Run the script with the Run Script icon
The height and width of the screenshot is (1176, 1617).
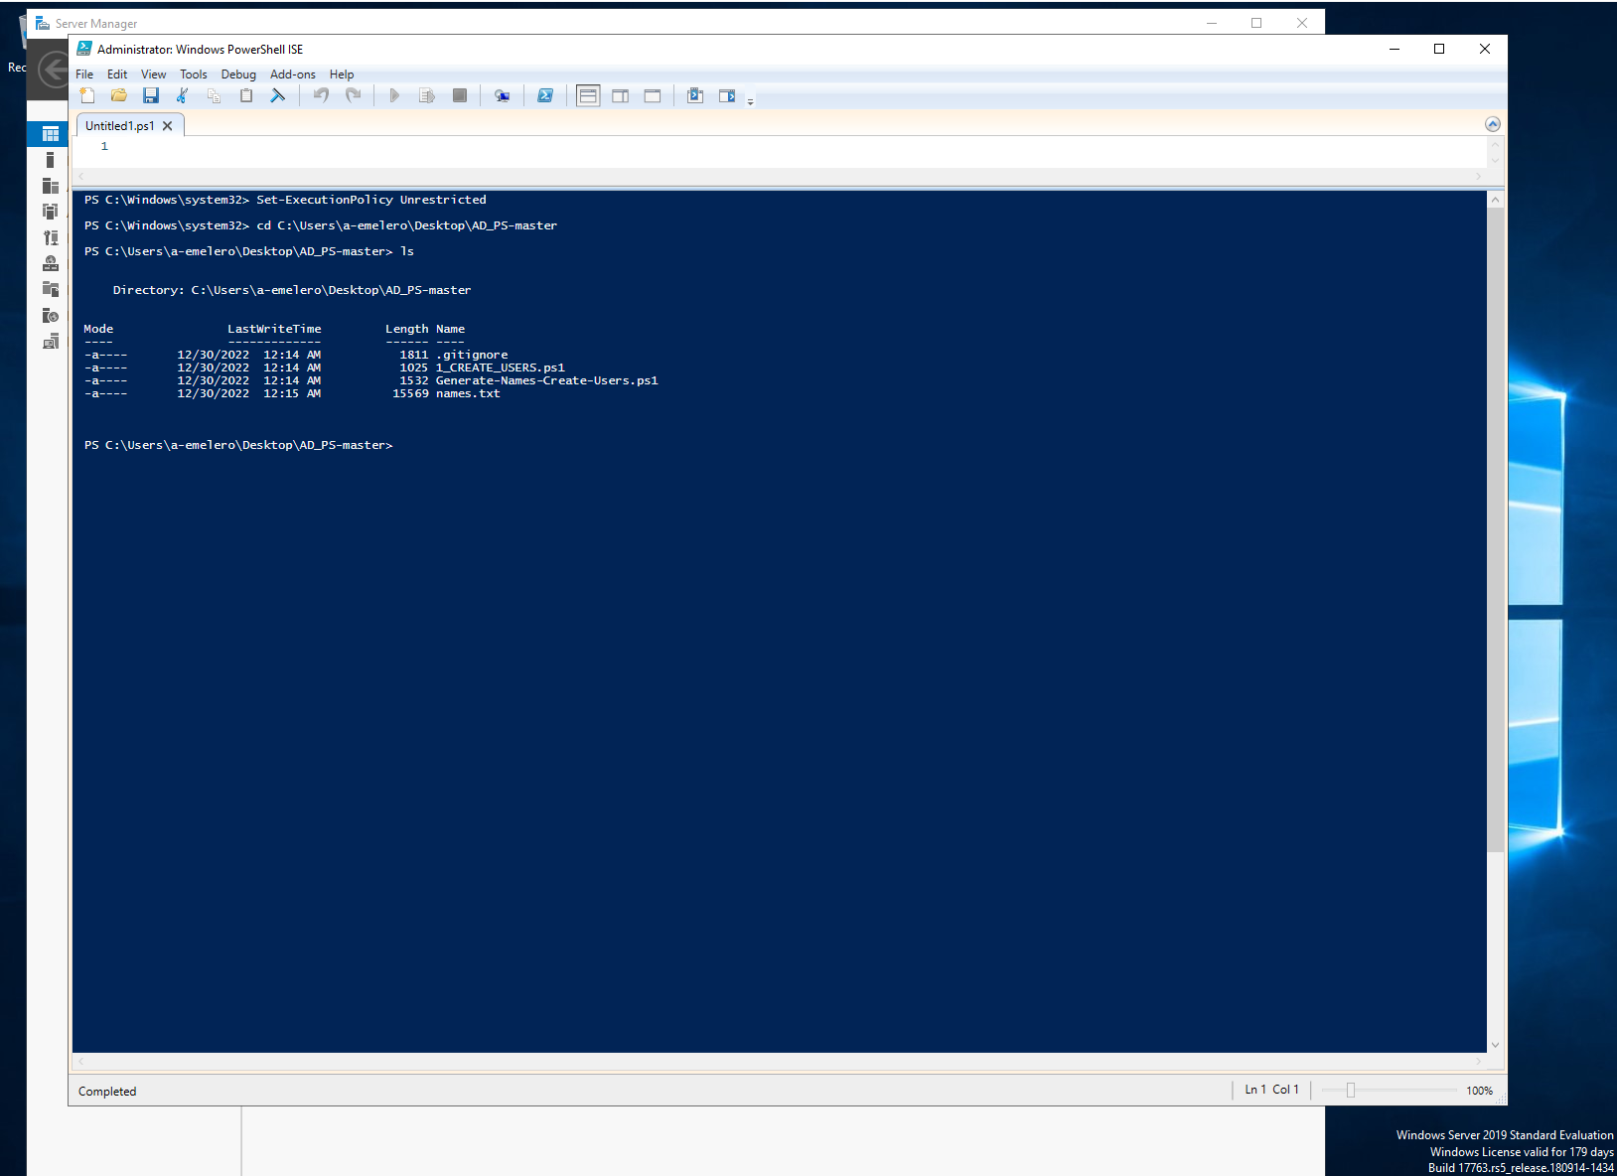pyautogui.click(x=394, y=95)
